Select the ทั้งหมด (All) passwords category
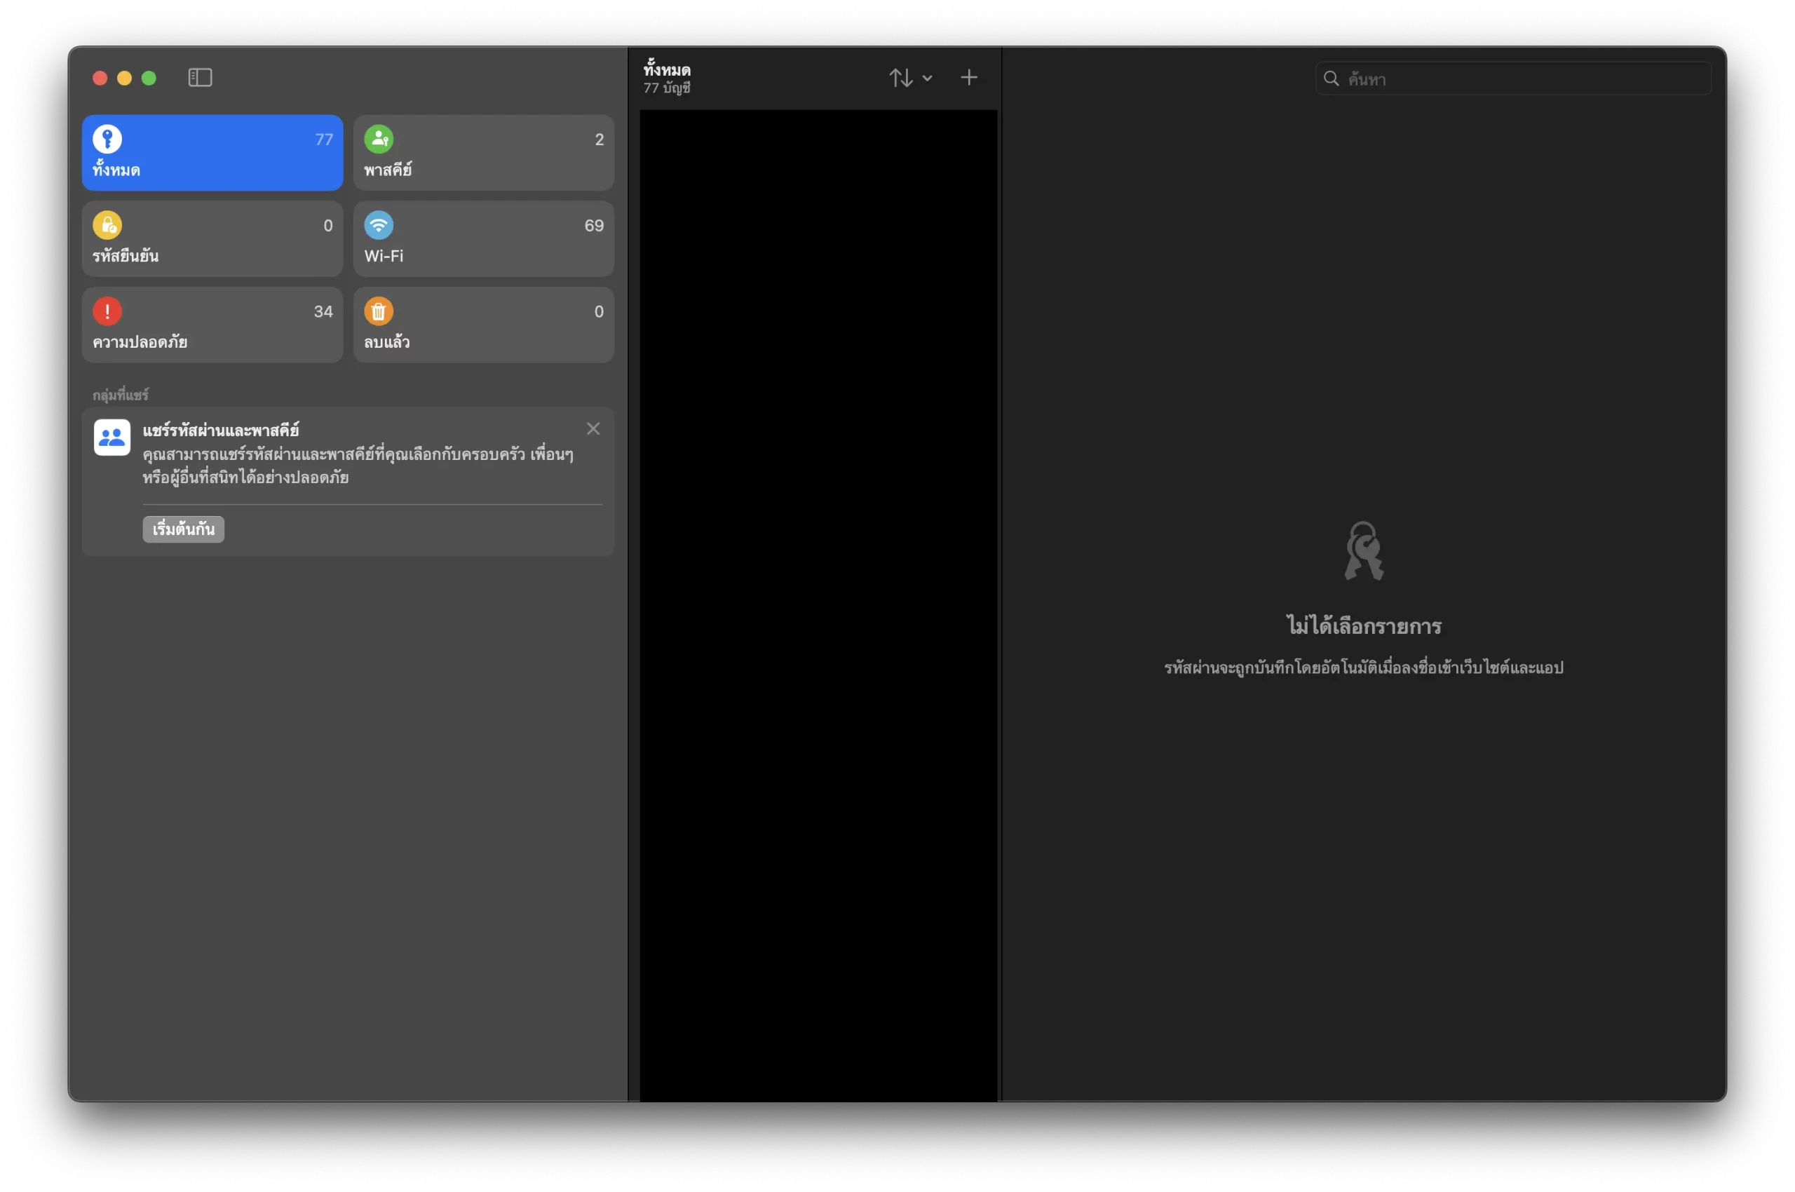Image resolution: width=1795 pixels, height=1192 pixels. (x=212, y=153)
